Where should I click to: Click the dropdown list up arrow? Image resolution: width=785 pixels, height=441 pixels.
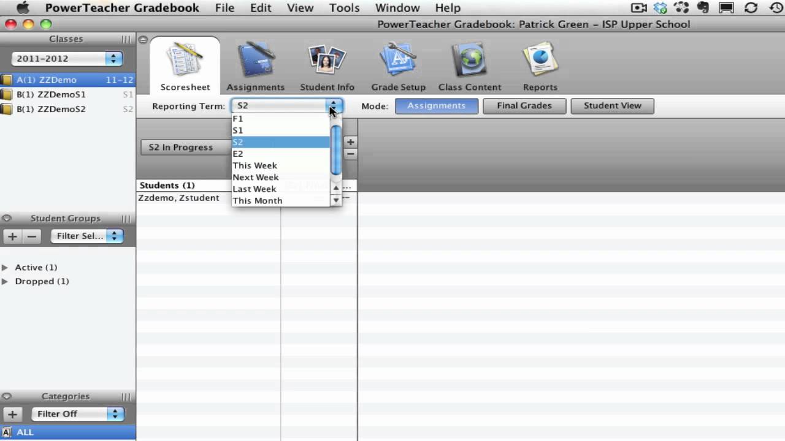point(335,189)
